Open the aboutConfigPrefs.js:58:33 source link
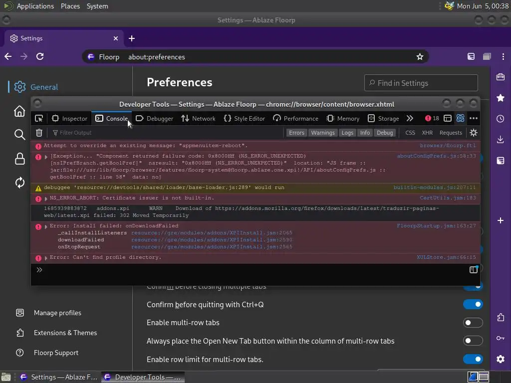This screenshot has height=383, width=511. tap(436, 156)
